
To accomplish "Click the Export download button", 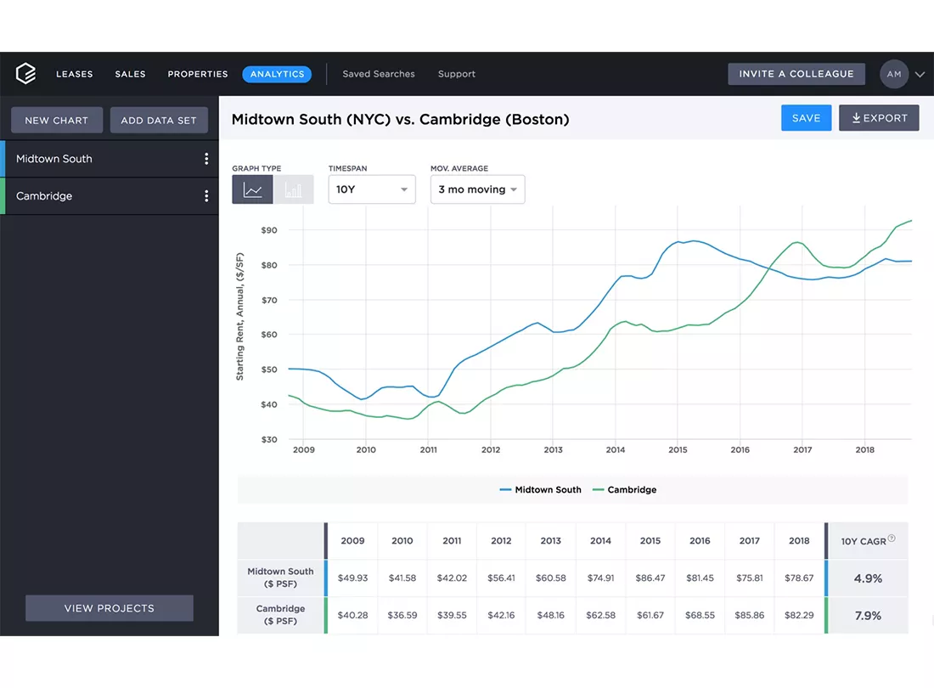I will coord(879,118).
